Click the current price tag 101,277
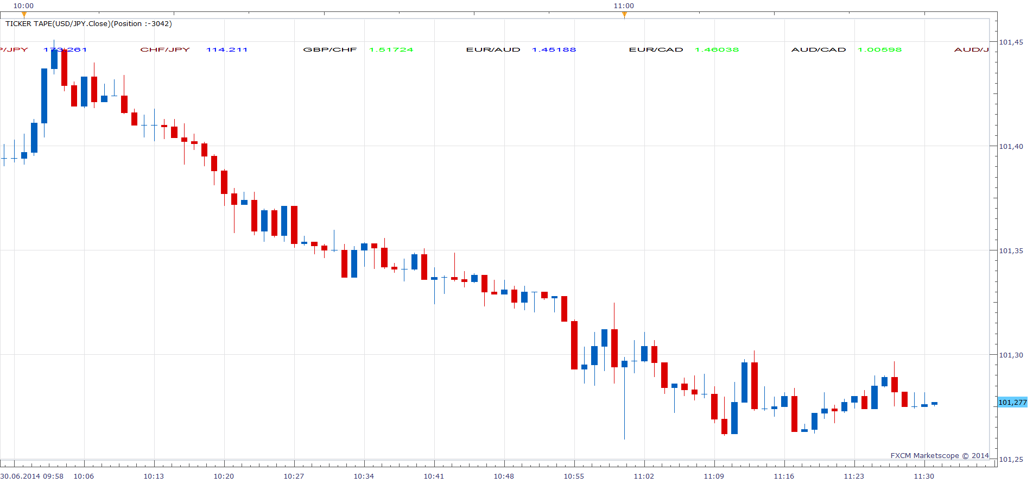The width and height of the screenshot is (1033, 483). click(1012, 403)
